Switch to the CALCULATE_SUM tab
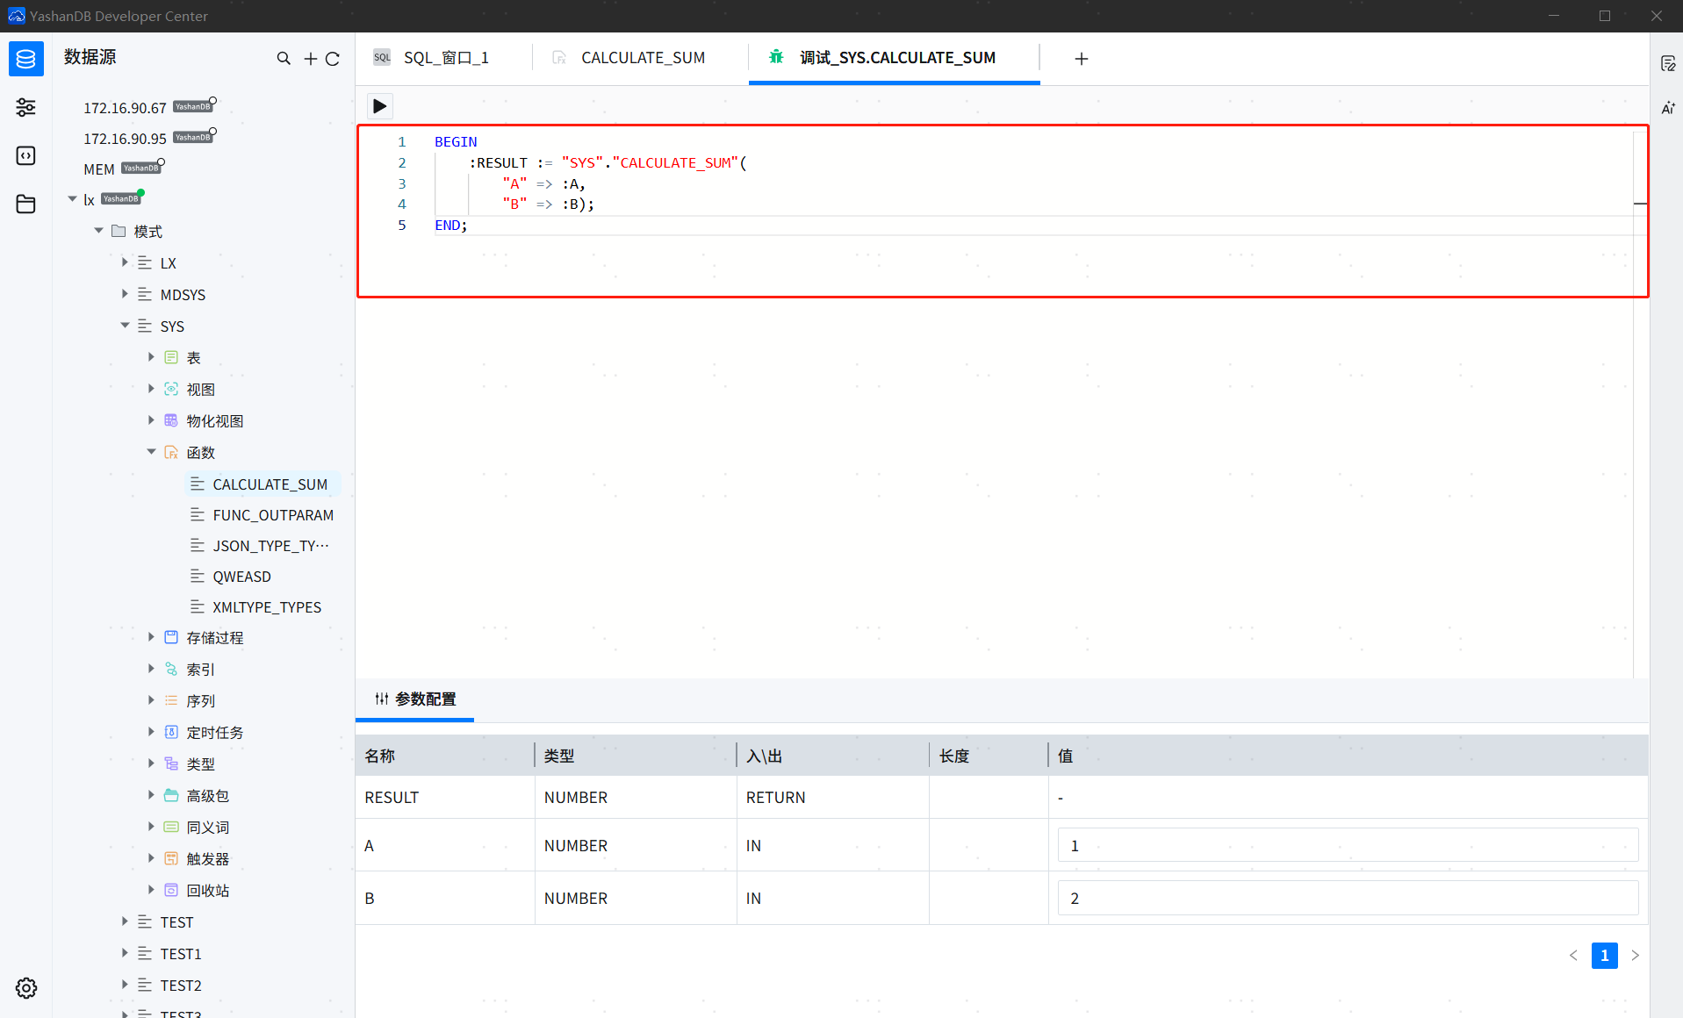Viewport: 1683px width, 1018px height. (x=643, y=57)
